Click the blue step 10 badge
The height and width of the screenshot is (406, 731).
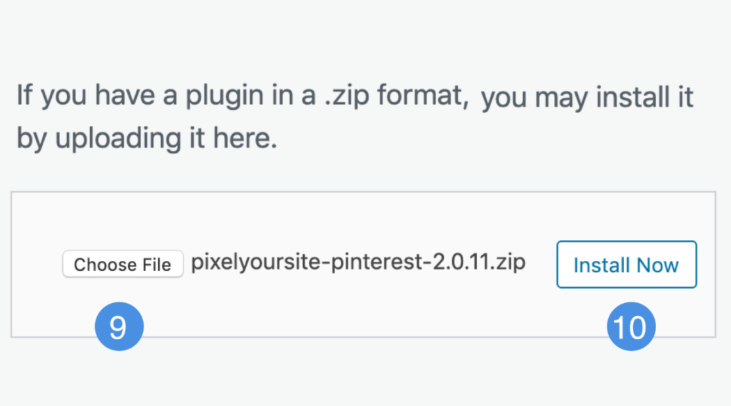[x=631, y=327]
